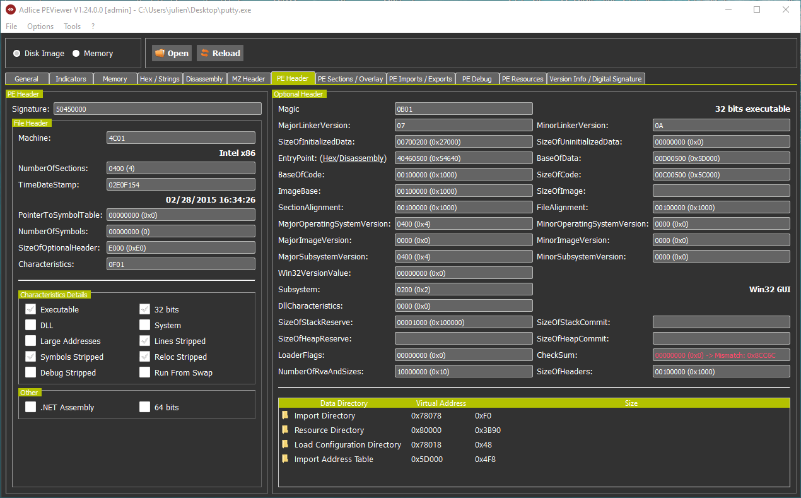Click the Reload arrows icon
This screenshot has width=801, height=498.
pyautogui.click(x=204, y=53)
